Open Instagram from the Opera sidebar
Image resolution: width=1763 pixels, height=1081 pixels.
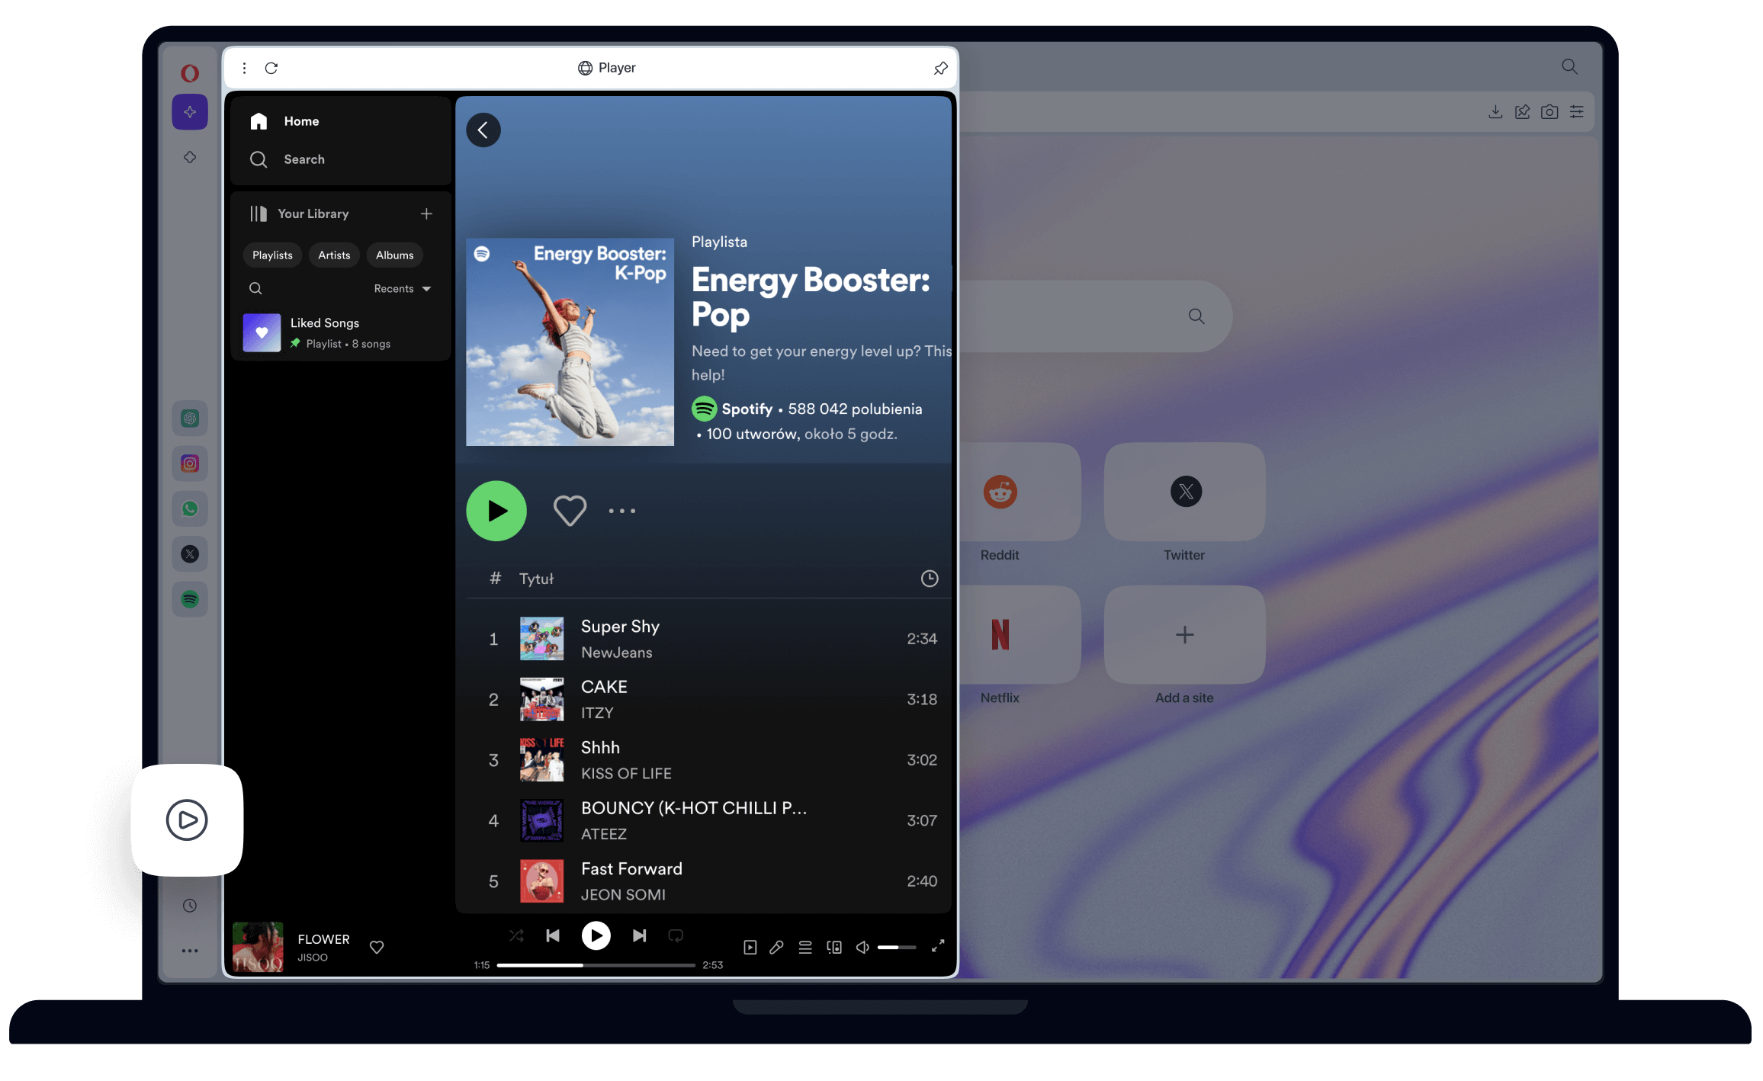coord(190,464)
